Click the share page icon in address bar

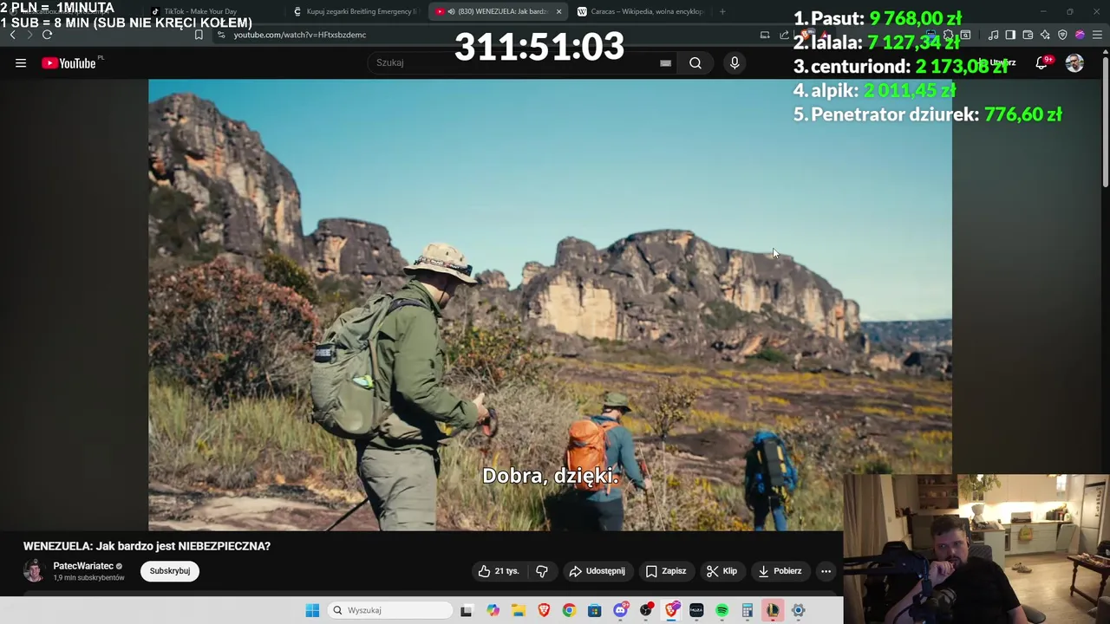click(784, 35)
